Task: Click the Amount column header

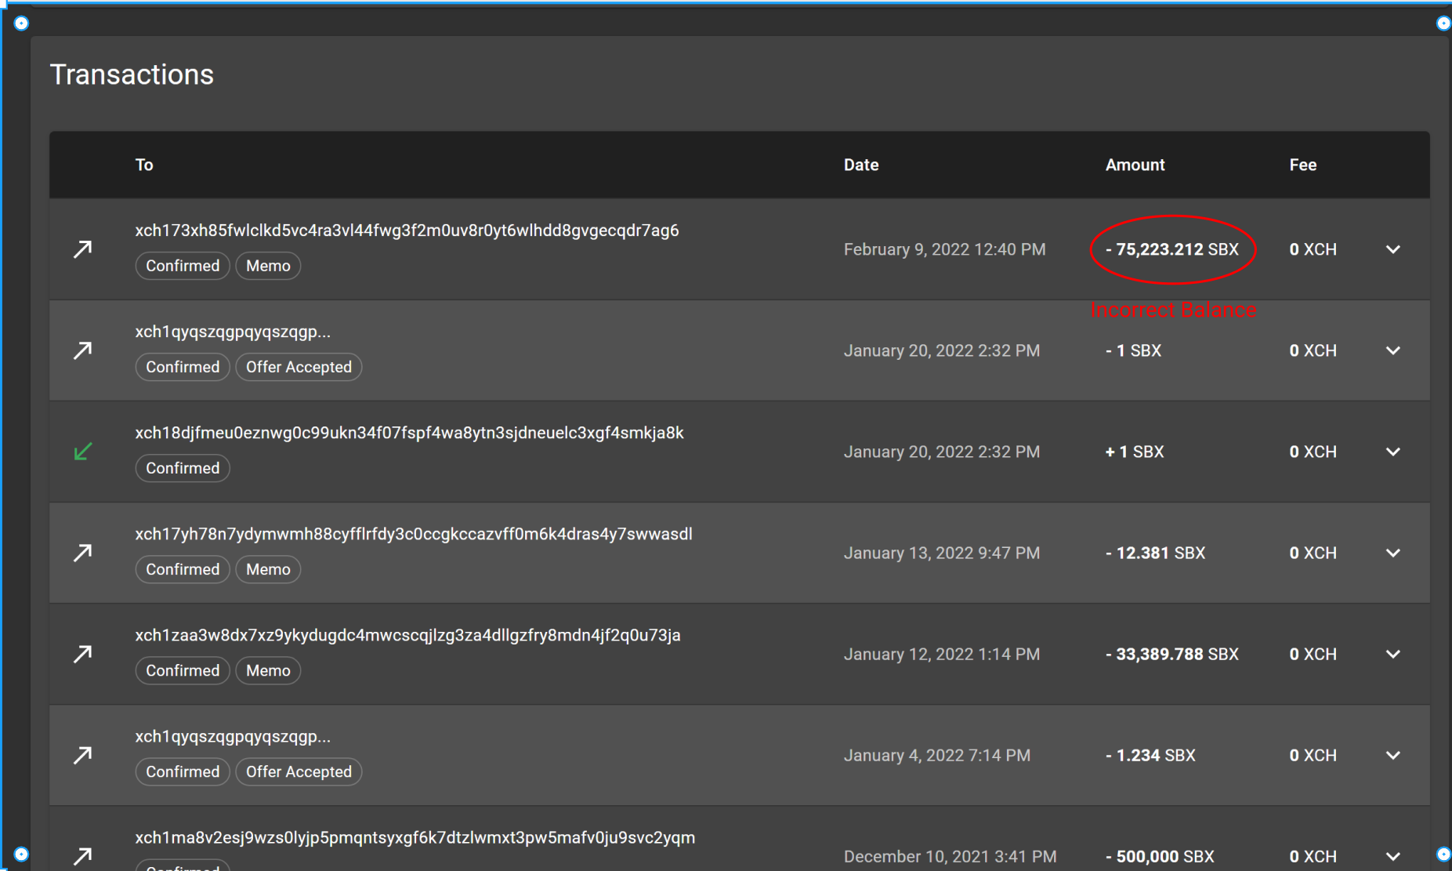Action: pyautogui.click(x=1134, y=165)
